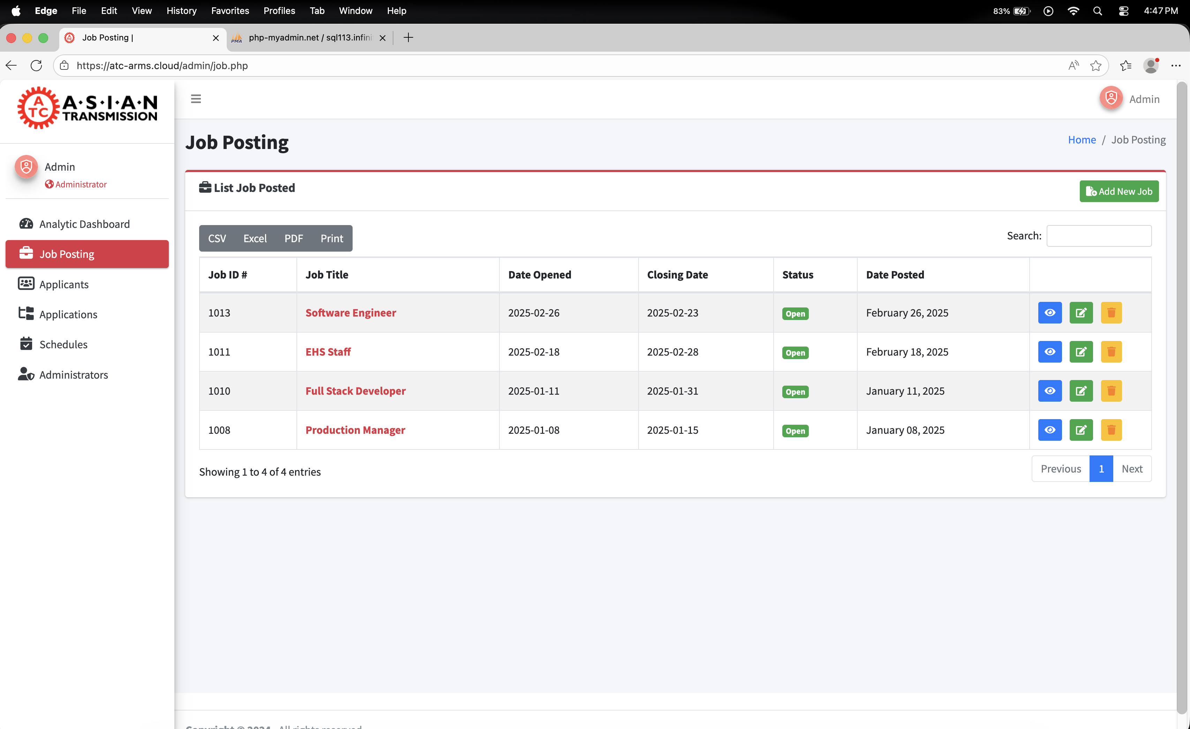Refresh the page with reload icon

pos(36,66)
